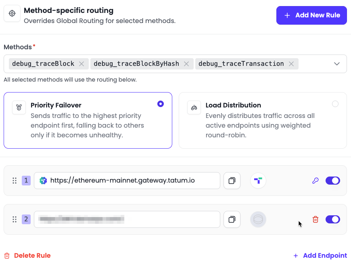The image size is (351, 265).
Task: Click the gray provider logo on endpoint 2
Action: [x=258, y=219]
